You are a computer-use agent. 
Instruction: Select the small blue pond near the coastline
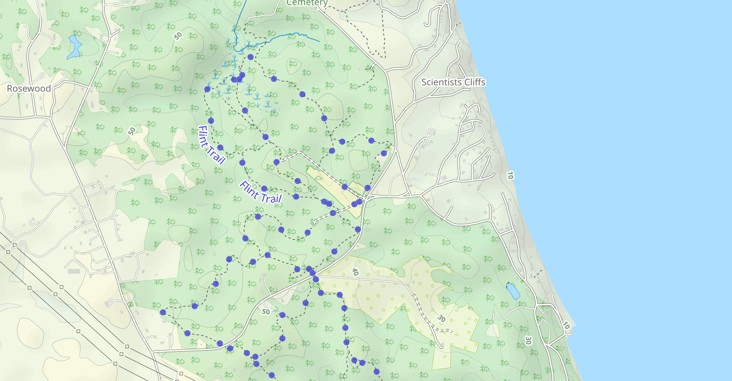(x=513, y=291)
